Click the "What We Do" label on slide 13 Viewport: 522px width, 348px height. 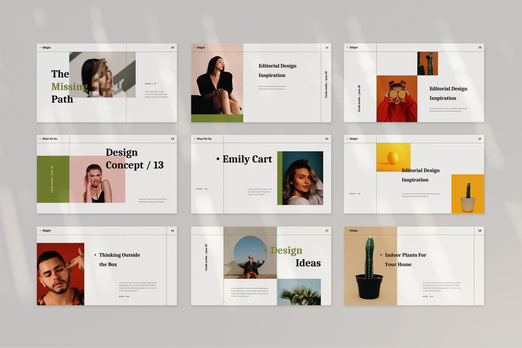pyautogui.click(x=50, y=139)
